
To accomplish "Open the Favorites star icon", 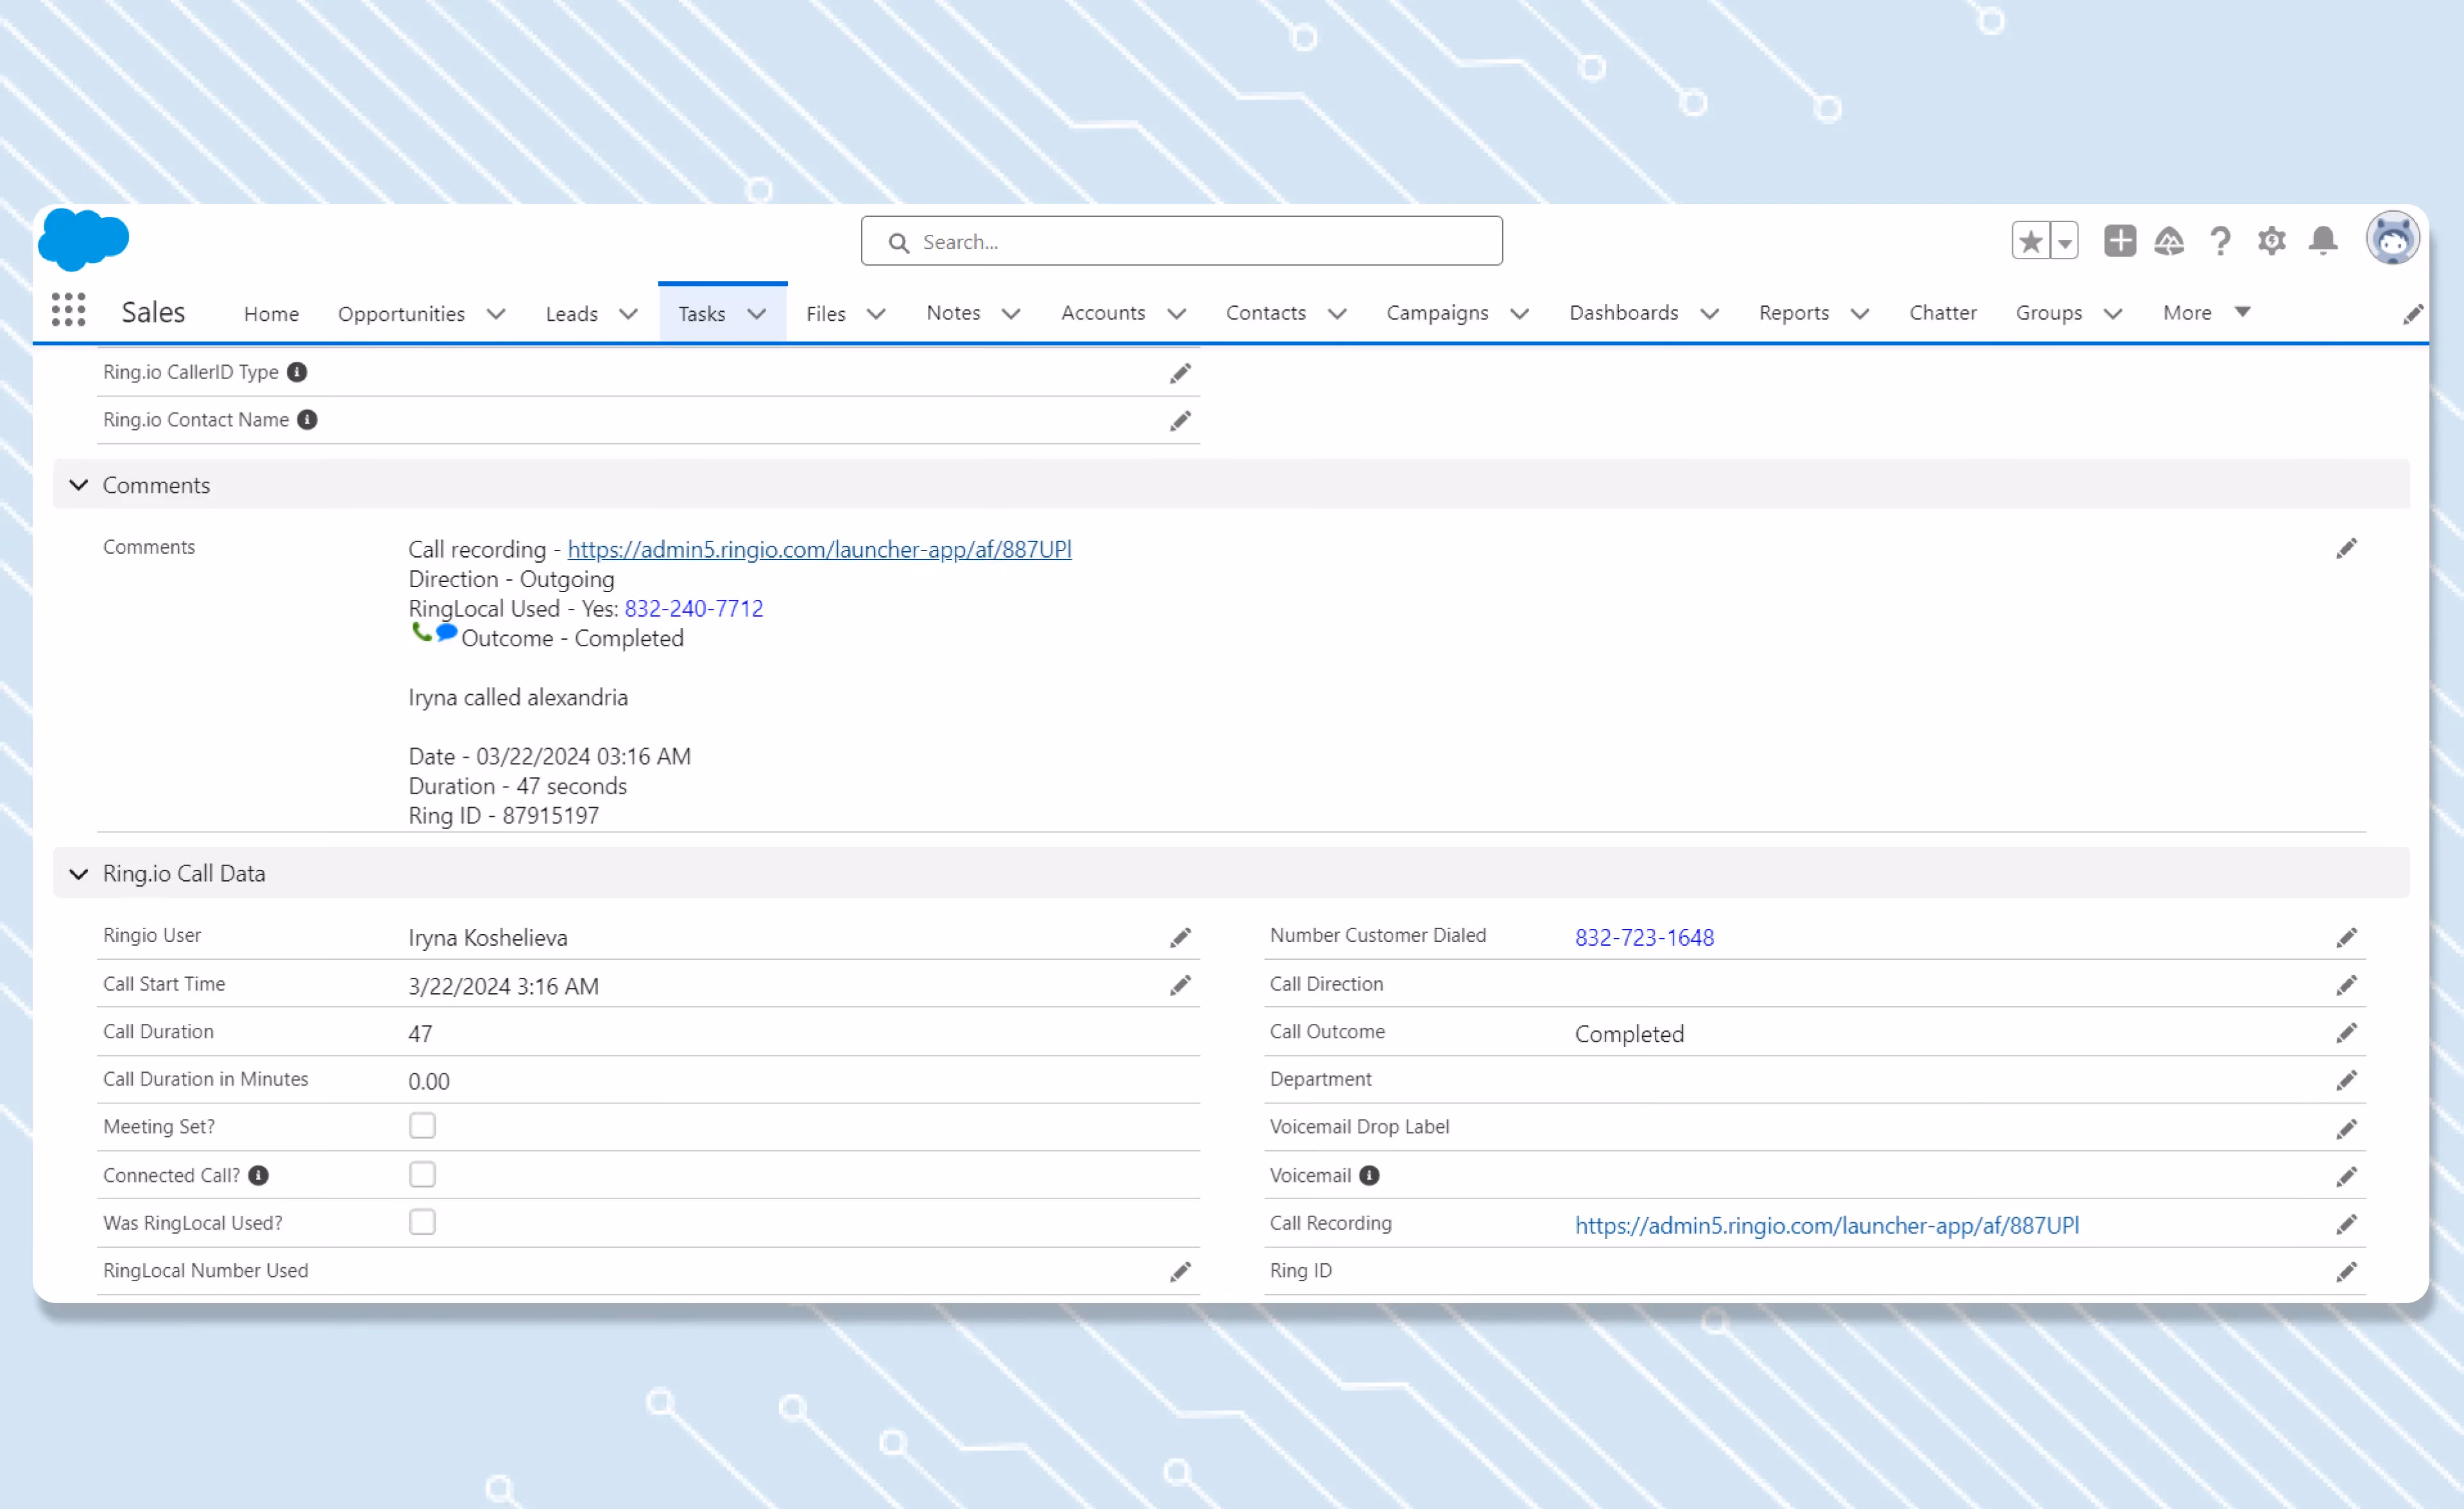I will tap(2030, 241).
